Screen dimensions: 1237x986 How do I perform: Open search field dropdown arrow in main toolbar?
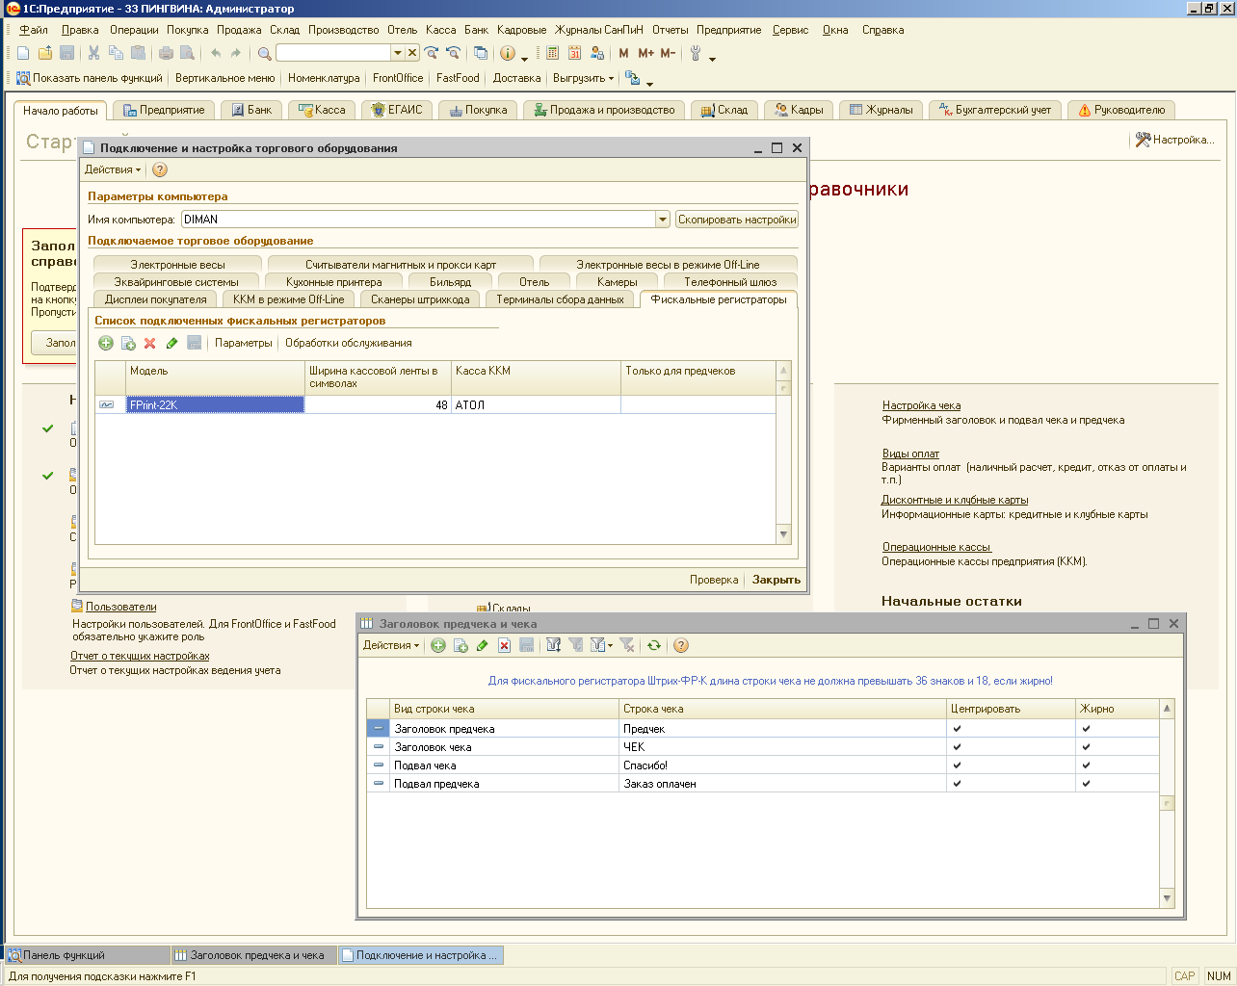(398, 53)
